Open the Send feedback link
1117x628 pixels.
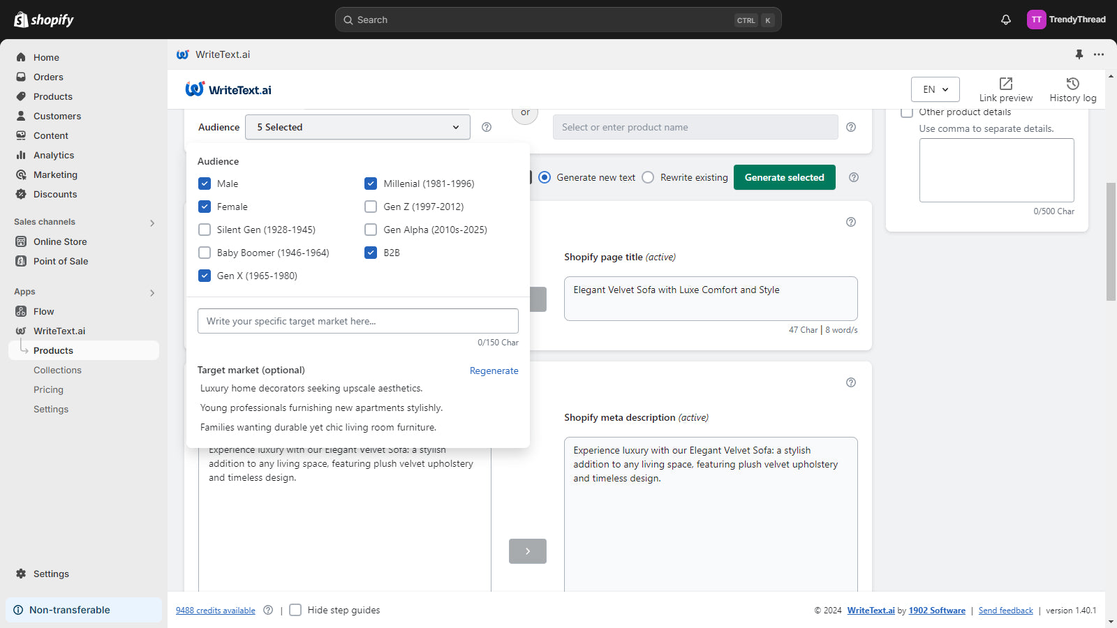tap(1006, 611)
